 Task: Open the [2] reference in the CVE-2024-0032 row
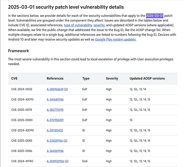[x=66, y=89]
